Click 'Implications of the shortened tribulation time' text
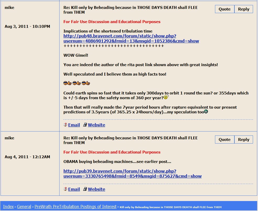This screenshot has width=258, height=211. point(108,31)
